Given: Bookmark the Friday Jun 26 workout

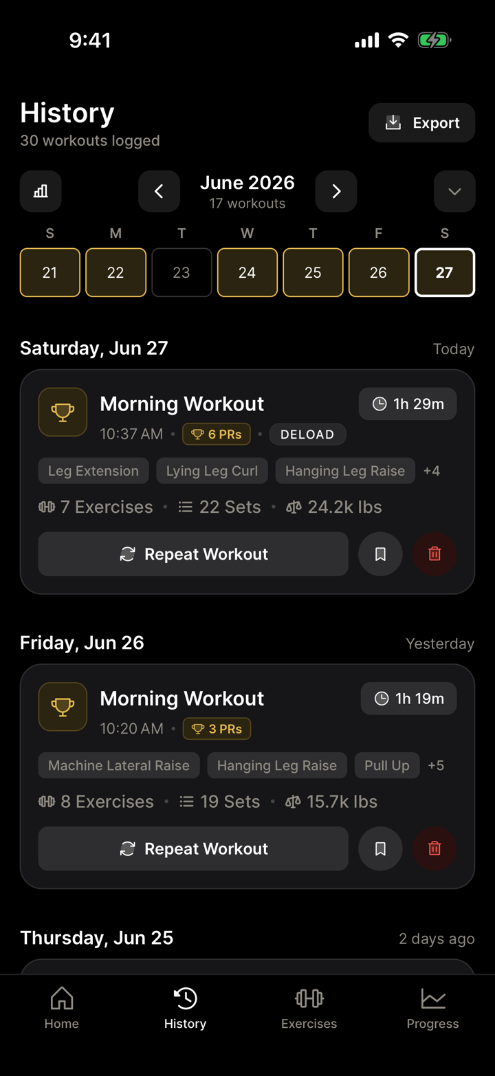Looking at the screenshot, I should pyautogui.click(x=380, y=849).
